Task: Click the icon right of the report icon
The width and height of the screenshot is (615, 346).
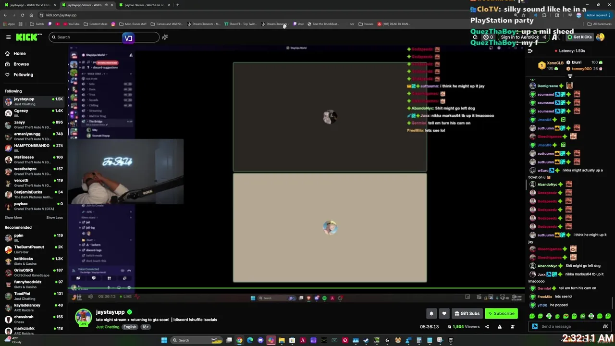Action: pos(512,327)
